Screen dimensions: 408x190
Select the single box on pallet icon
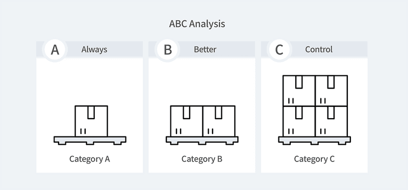tap(90, 125)
